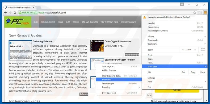Choose New window from menu
The image size is (210, 104).
(174, 27)
